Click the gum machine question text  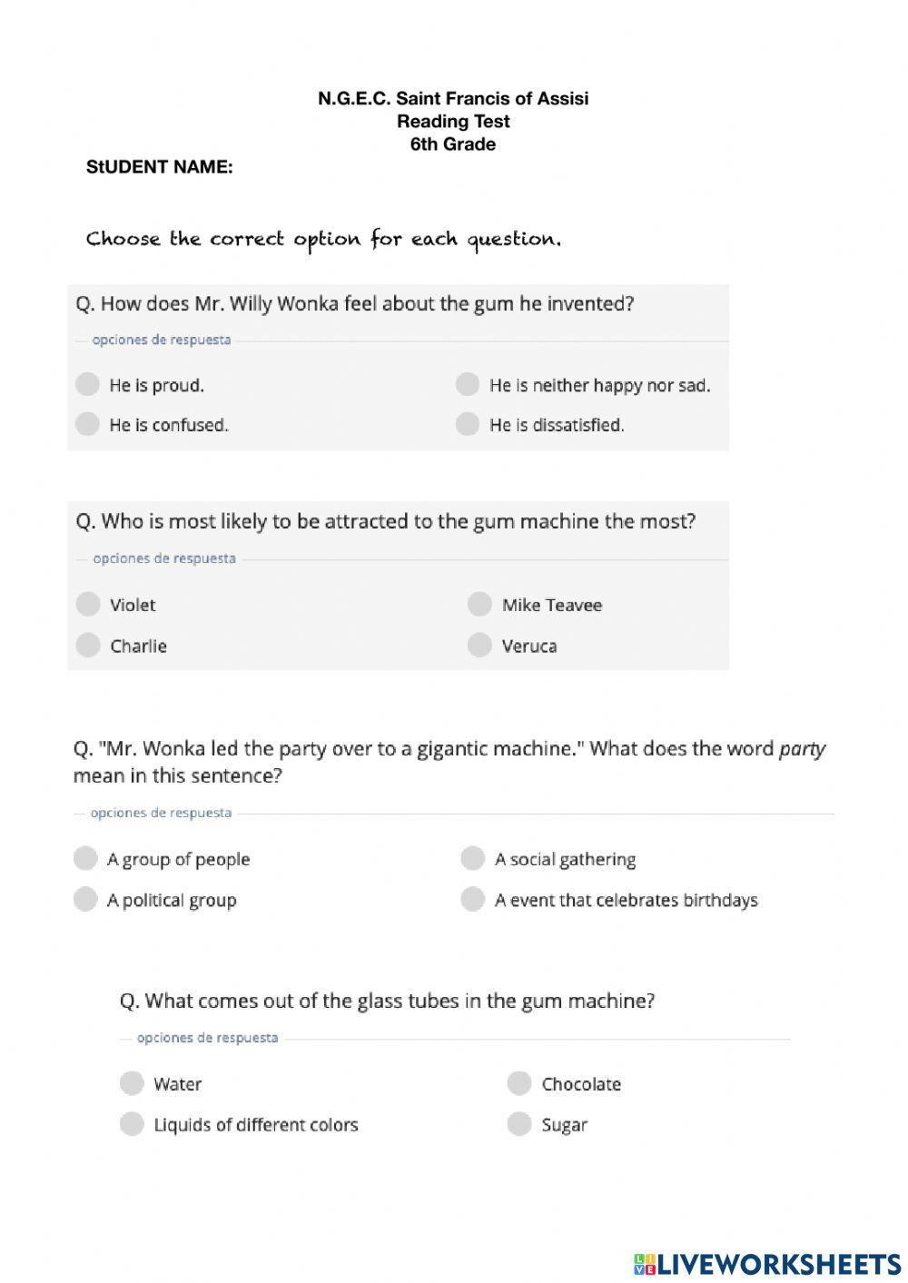point(386,521)
